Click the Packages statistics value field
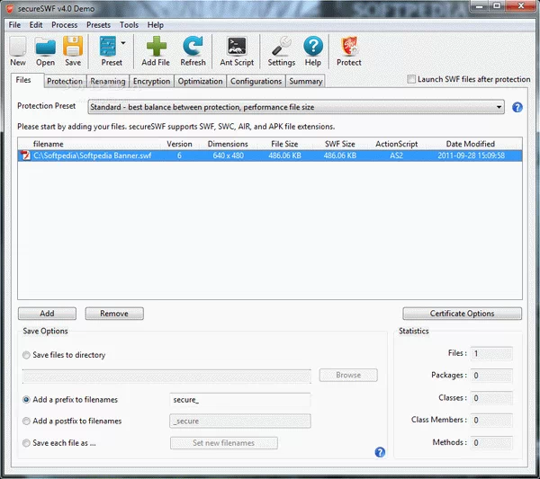 pos(491,376)
